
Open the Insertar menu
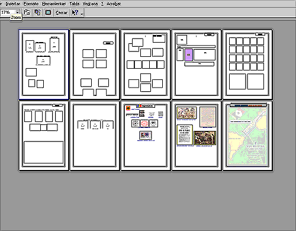pos(13,4)
